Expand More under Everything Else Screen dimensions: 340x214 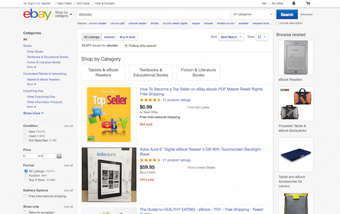click(x=31, y=107)
